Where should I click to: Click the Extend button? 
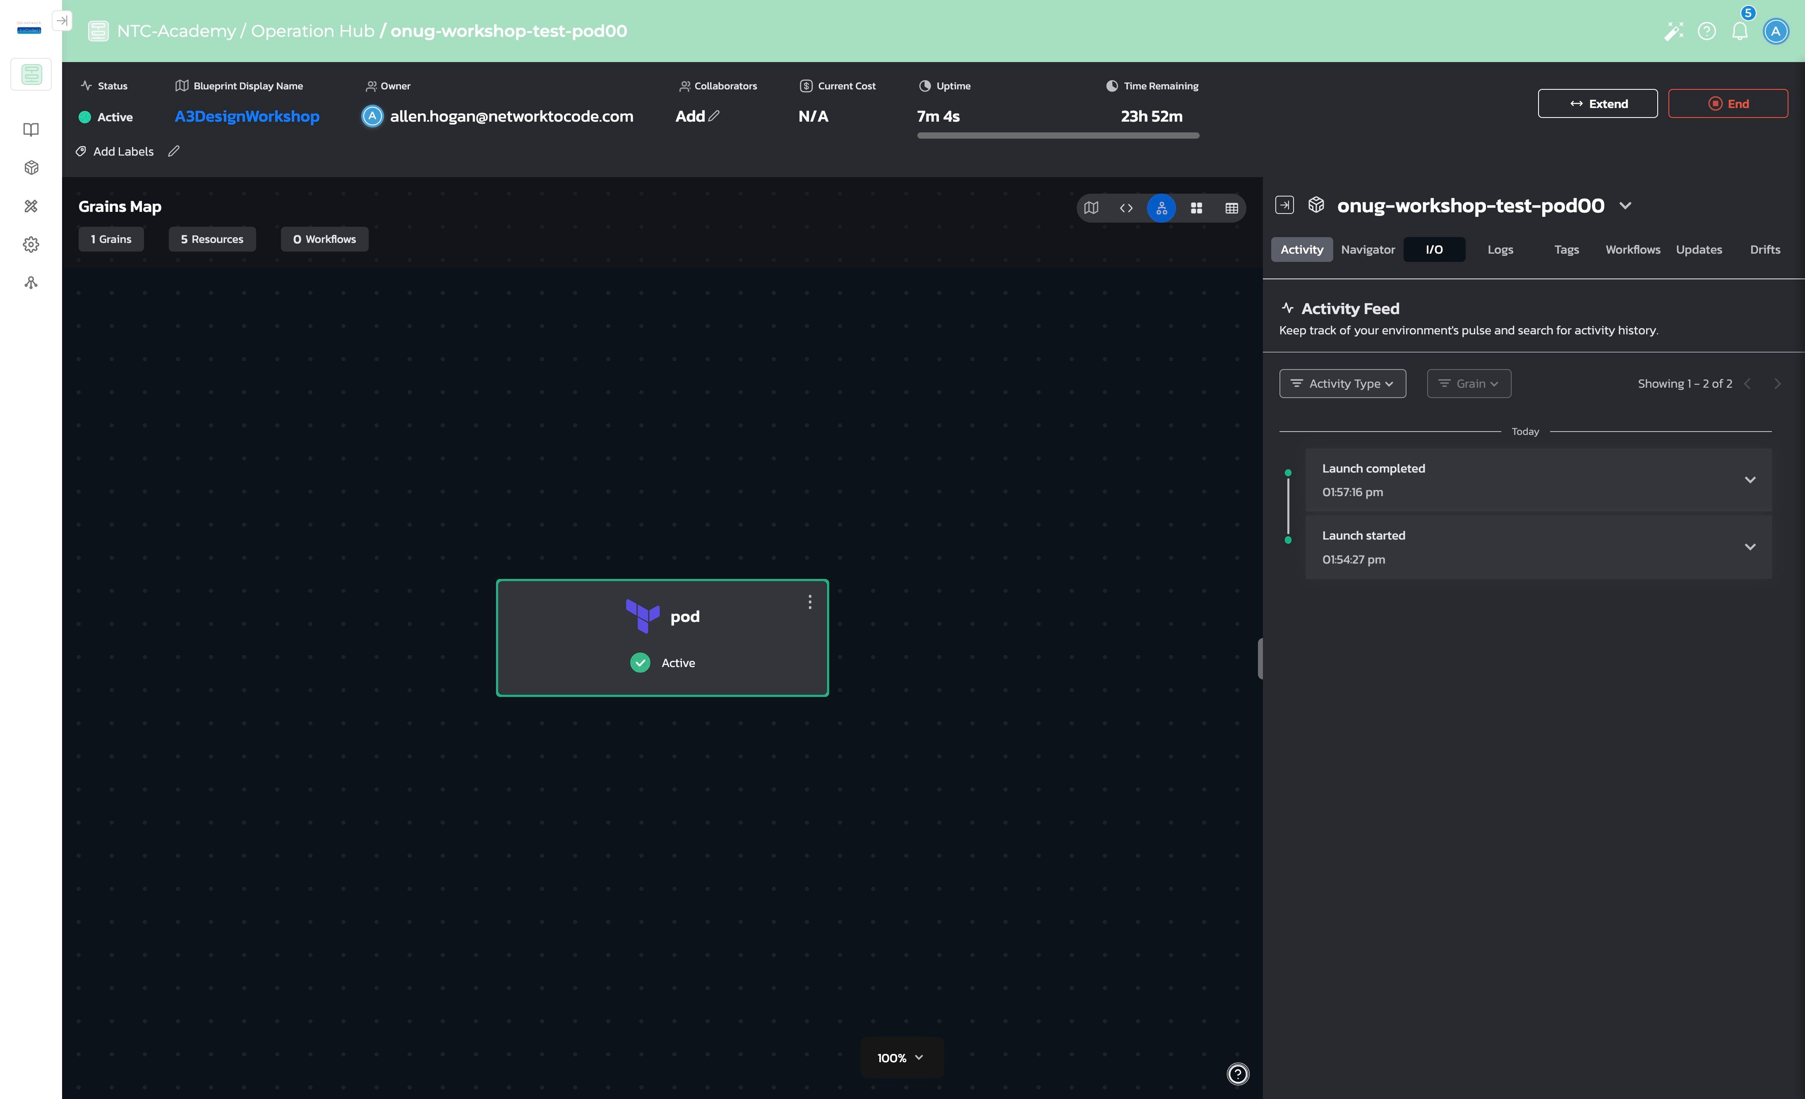point(1597,104)
